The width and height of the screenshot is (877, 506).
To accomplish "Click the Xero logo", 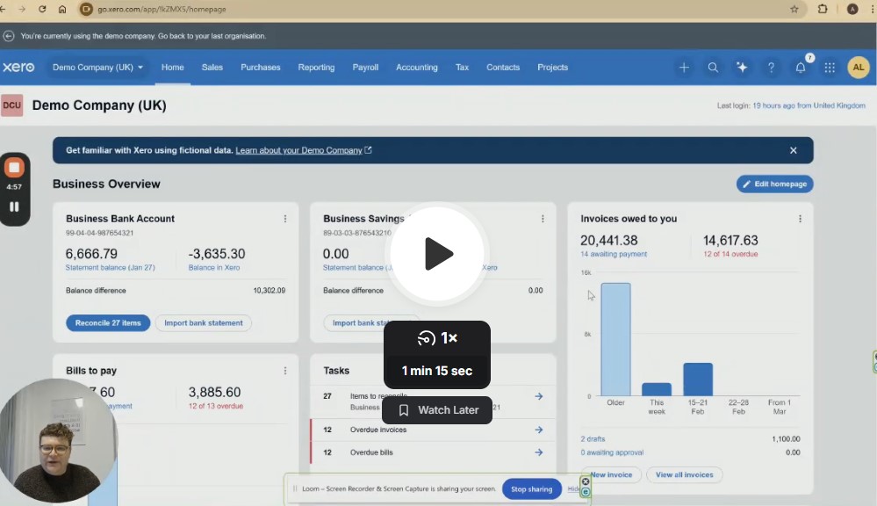I will (18, 67).
